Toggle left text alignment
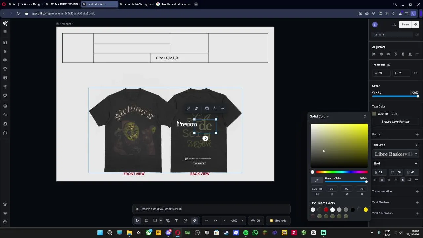Image resolution: width=423 pixels, height=238 pixels. pyautogui.click(x=375, y=180)
